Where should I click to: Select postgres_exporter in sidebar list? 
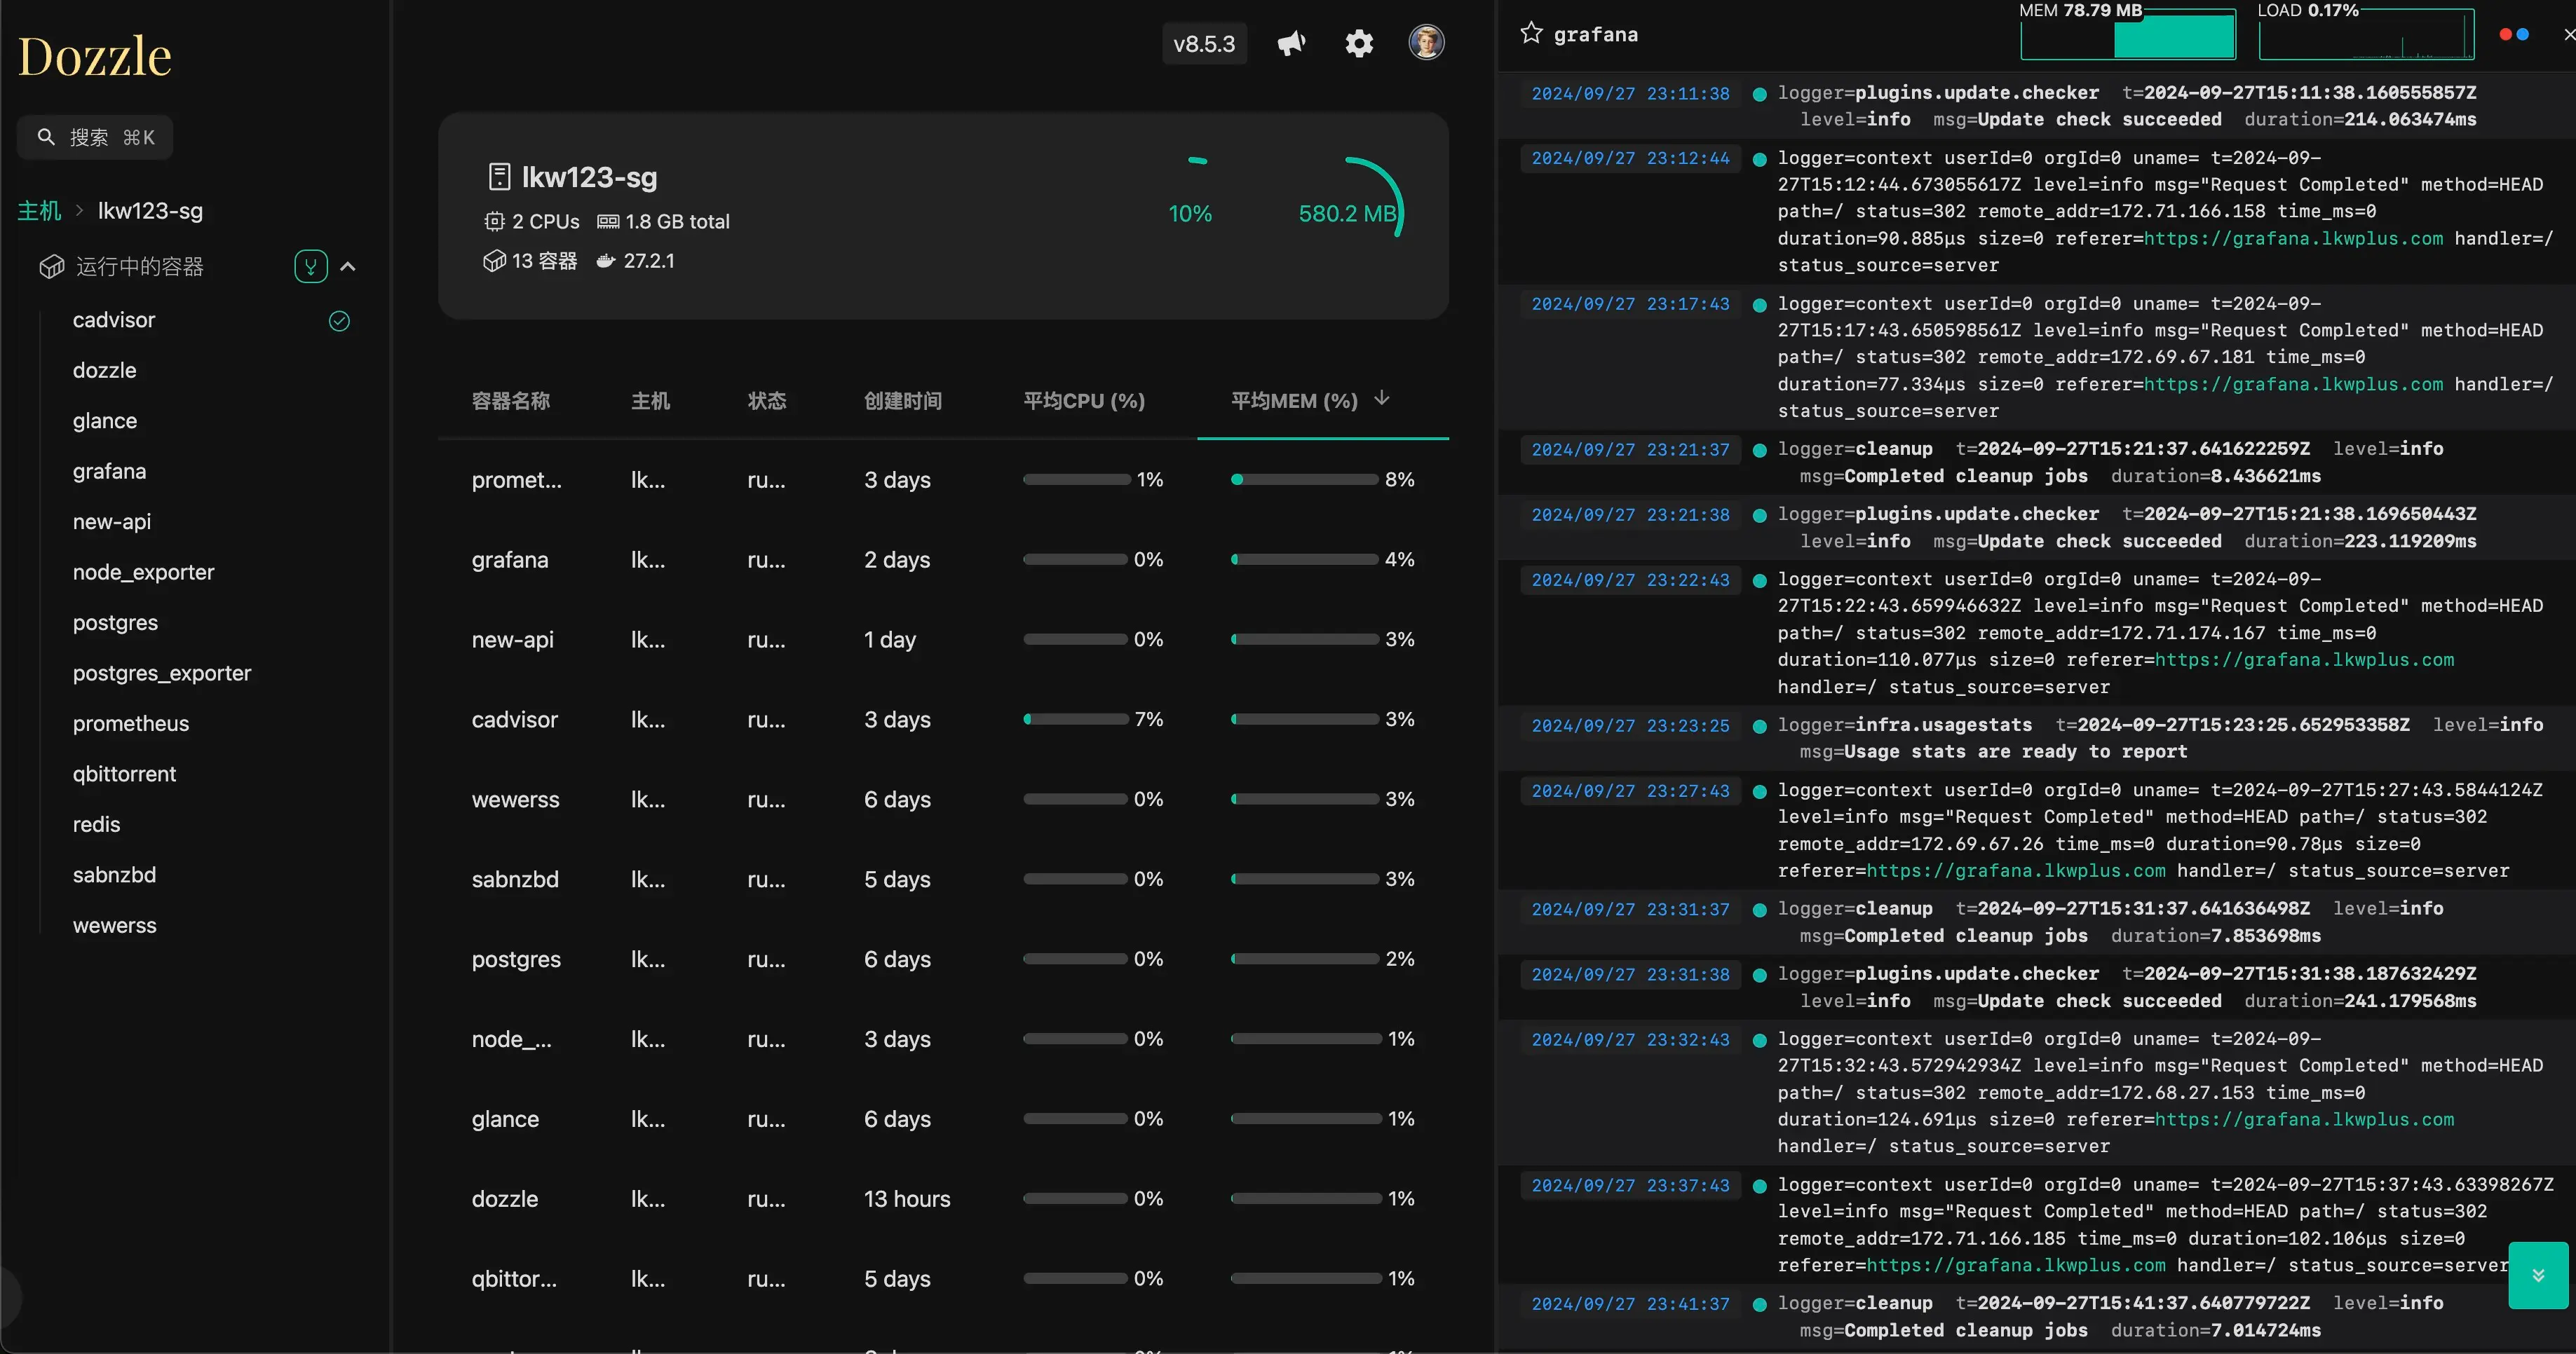tap(162, 673)
